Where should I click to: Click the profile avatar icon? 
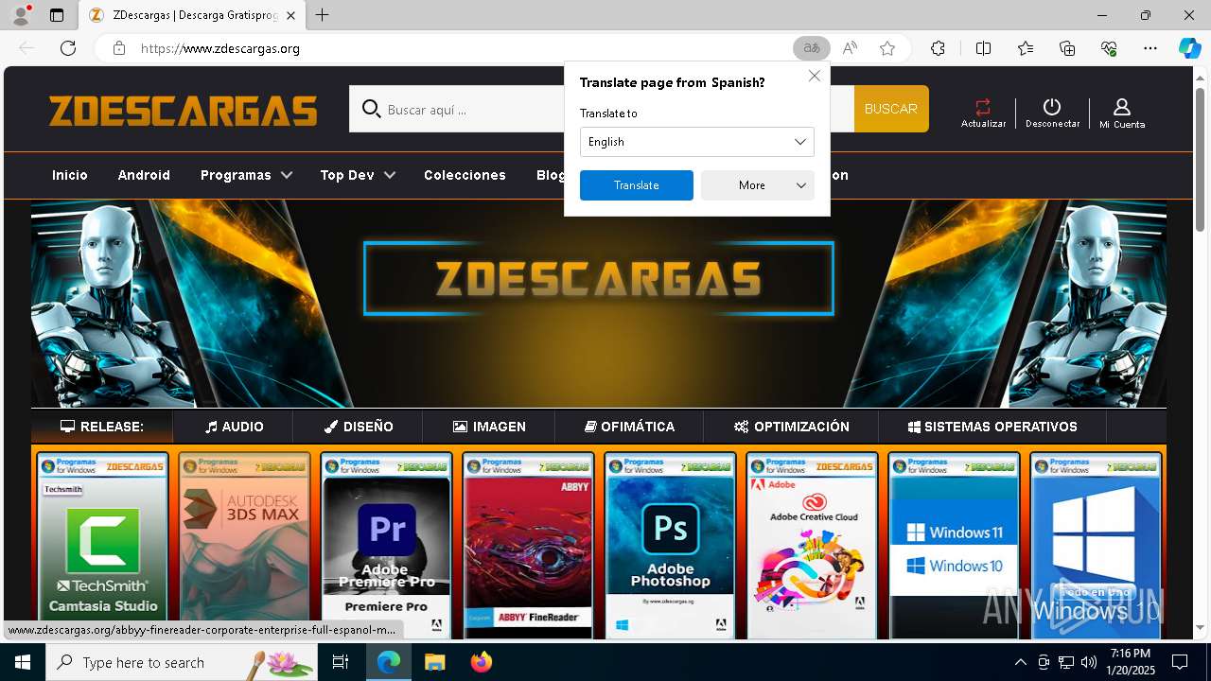21,15
